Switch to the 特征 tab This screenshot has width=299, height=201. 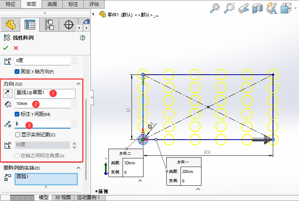click(10, 4)
